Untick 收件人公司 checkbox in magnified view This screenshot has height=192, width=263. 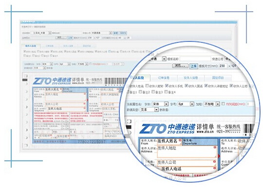click(x=231, y=86)
